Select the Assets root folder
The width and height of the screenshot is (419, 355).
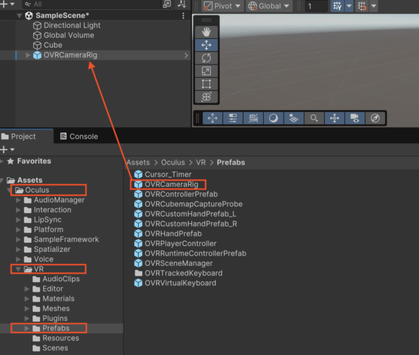coord(30,180)
